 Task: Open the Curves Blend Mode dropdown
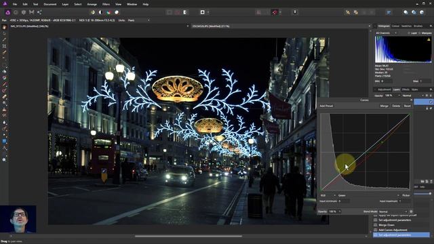tap(393, 211)
